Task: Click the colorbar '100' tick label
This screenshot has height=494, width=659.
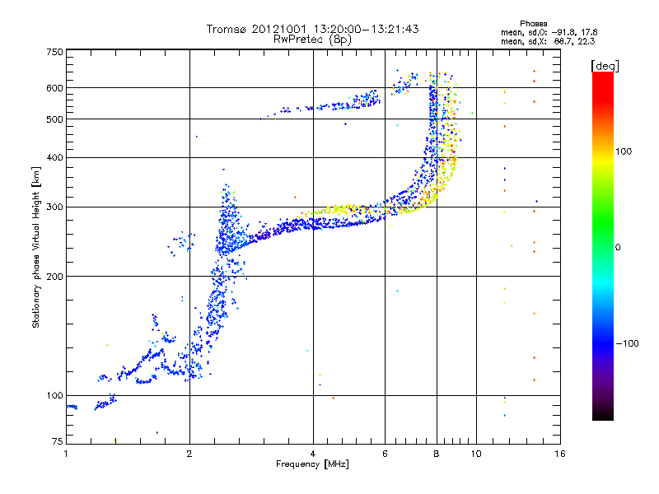Action: 624,151
